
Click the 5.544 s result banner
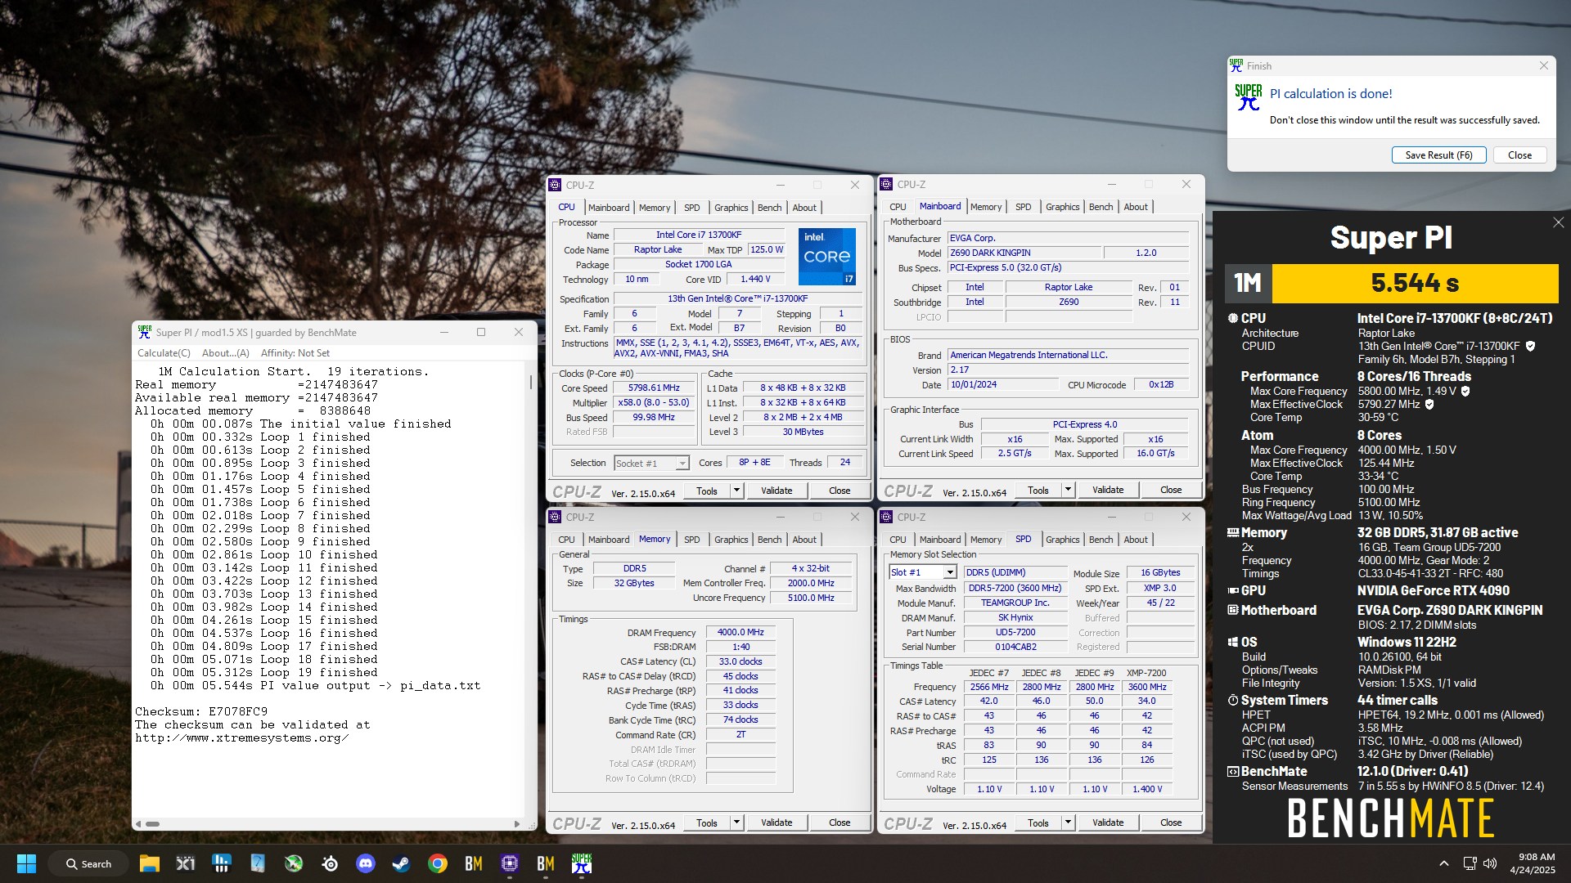point(1415,283)
